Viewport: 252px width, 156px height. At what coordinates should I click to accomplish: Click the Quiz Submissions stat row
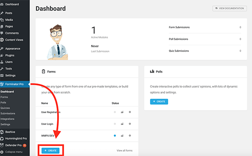click(x=205, y=51)
